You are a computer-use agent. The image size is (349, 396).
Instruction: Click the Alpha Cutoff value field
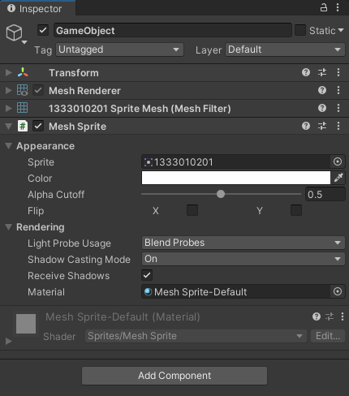tap(325, 194)
